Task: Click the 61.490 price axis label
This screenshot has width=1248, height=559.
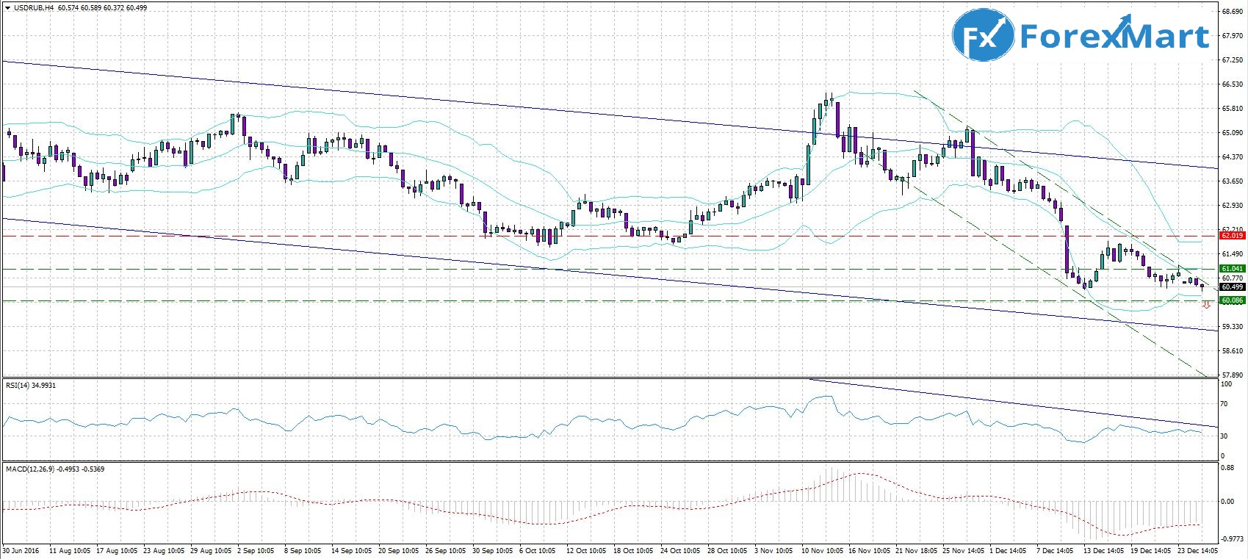Action: point(1232,253)
